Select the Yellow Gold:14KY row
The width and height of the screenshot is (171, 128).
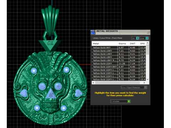(x=119, y=54)
